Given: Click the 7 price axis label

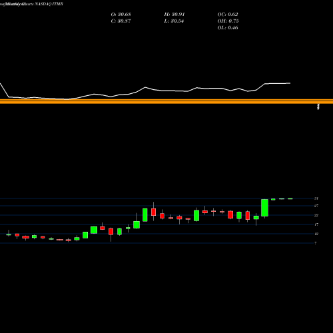Looking at the screenshot, I should (x=316, y=243).
